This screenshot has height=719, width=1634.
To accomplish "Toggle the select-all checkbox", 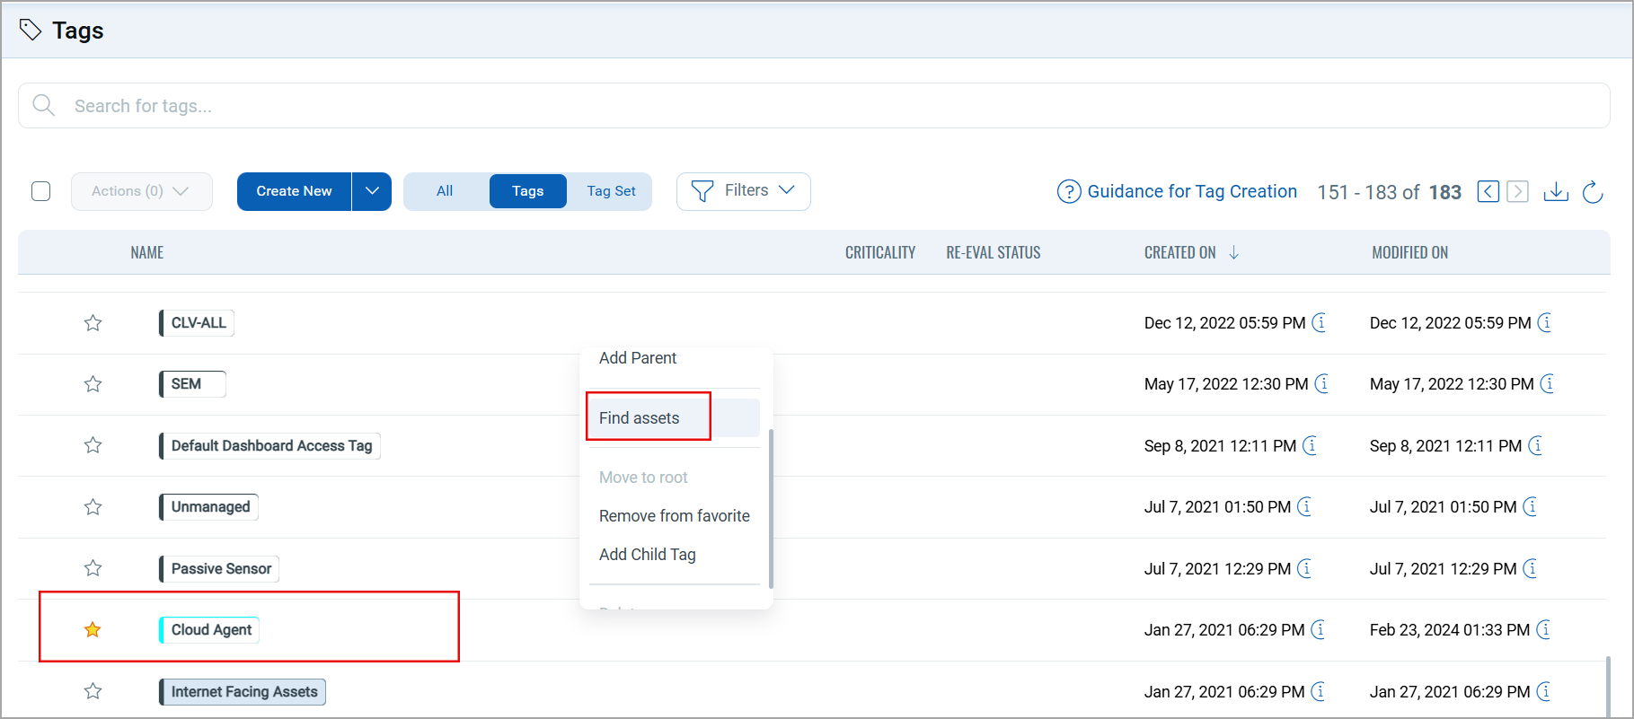I will [x=41, y=191].
